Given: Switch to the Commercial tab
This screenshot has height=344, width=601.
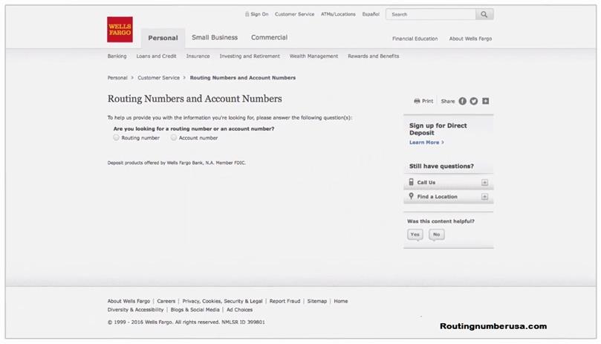Looking at the screenshot, I should tap(269, 37).
